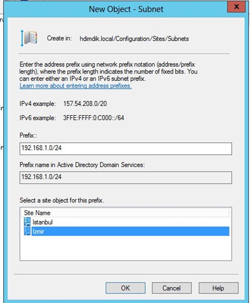Cancel the new subnet dialog
This screenshot has height=303, width=250.
[171, 288]
